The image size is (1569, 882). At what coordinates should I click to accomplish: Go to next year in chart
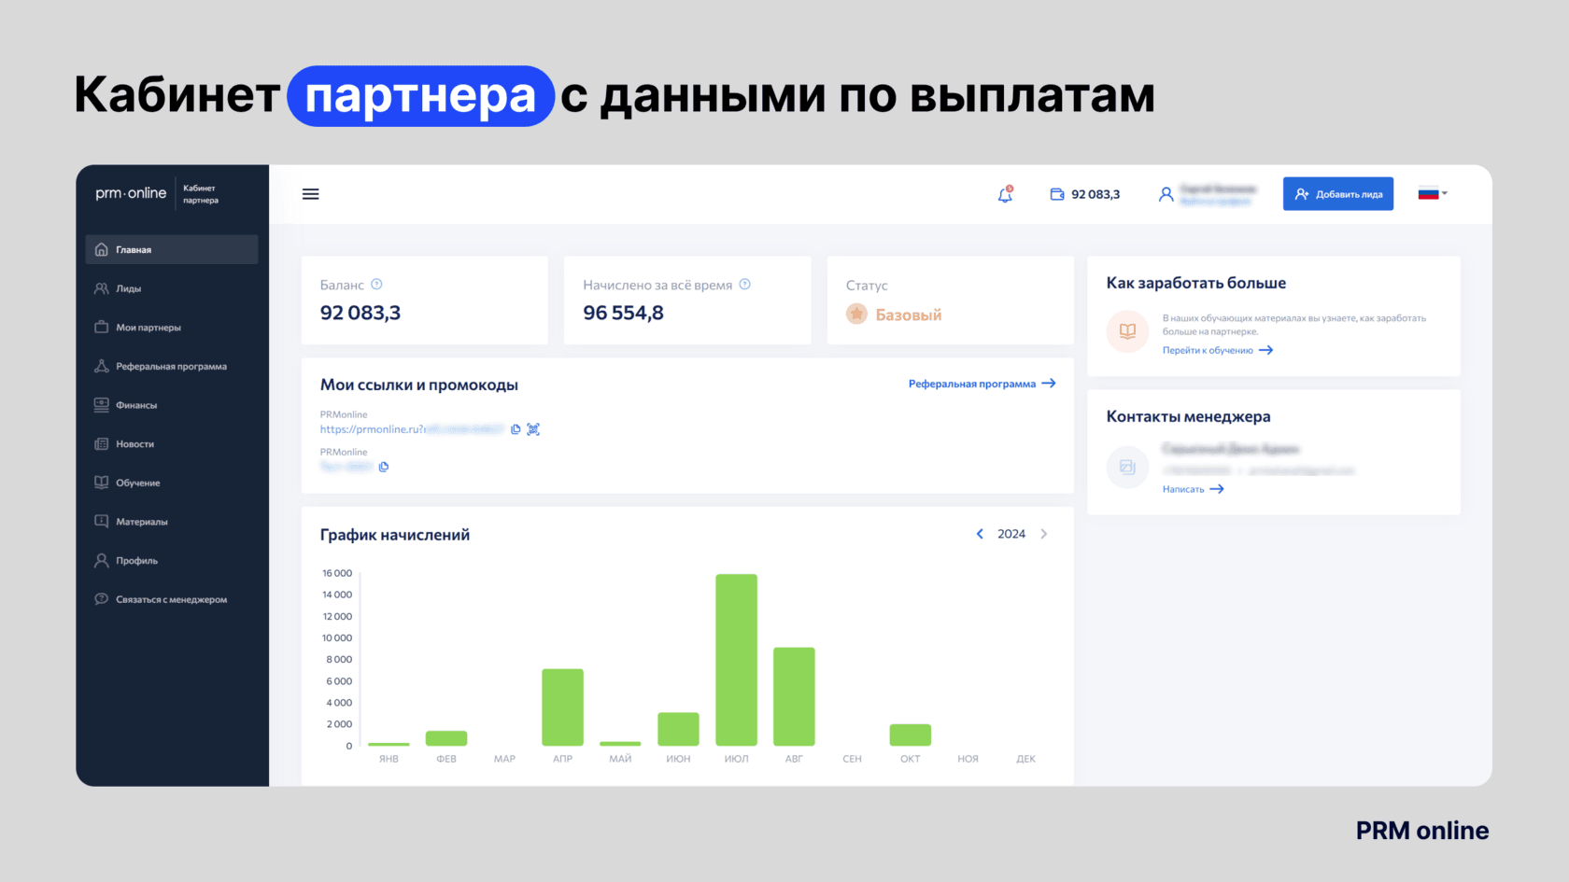[x=1044, y=534]
